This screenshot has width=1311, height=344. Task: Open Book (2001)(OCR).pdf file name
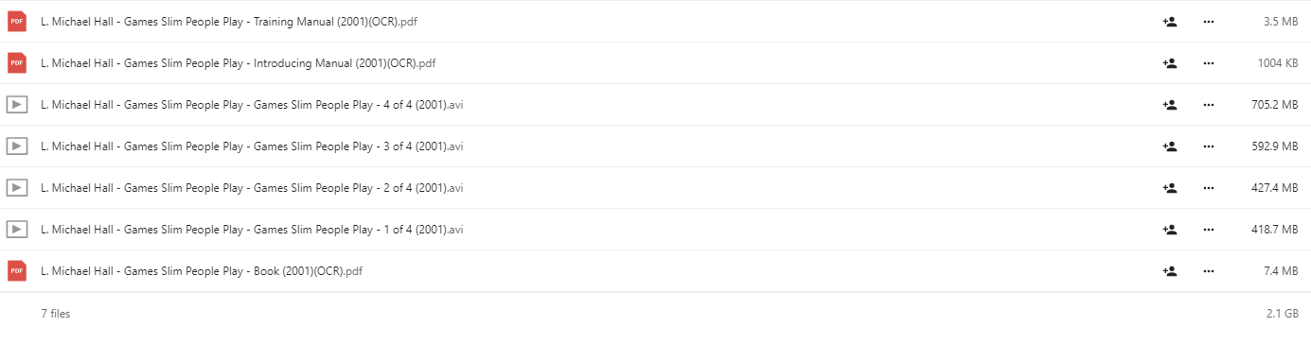202,271
